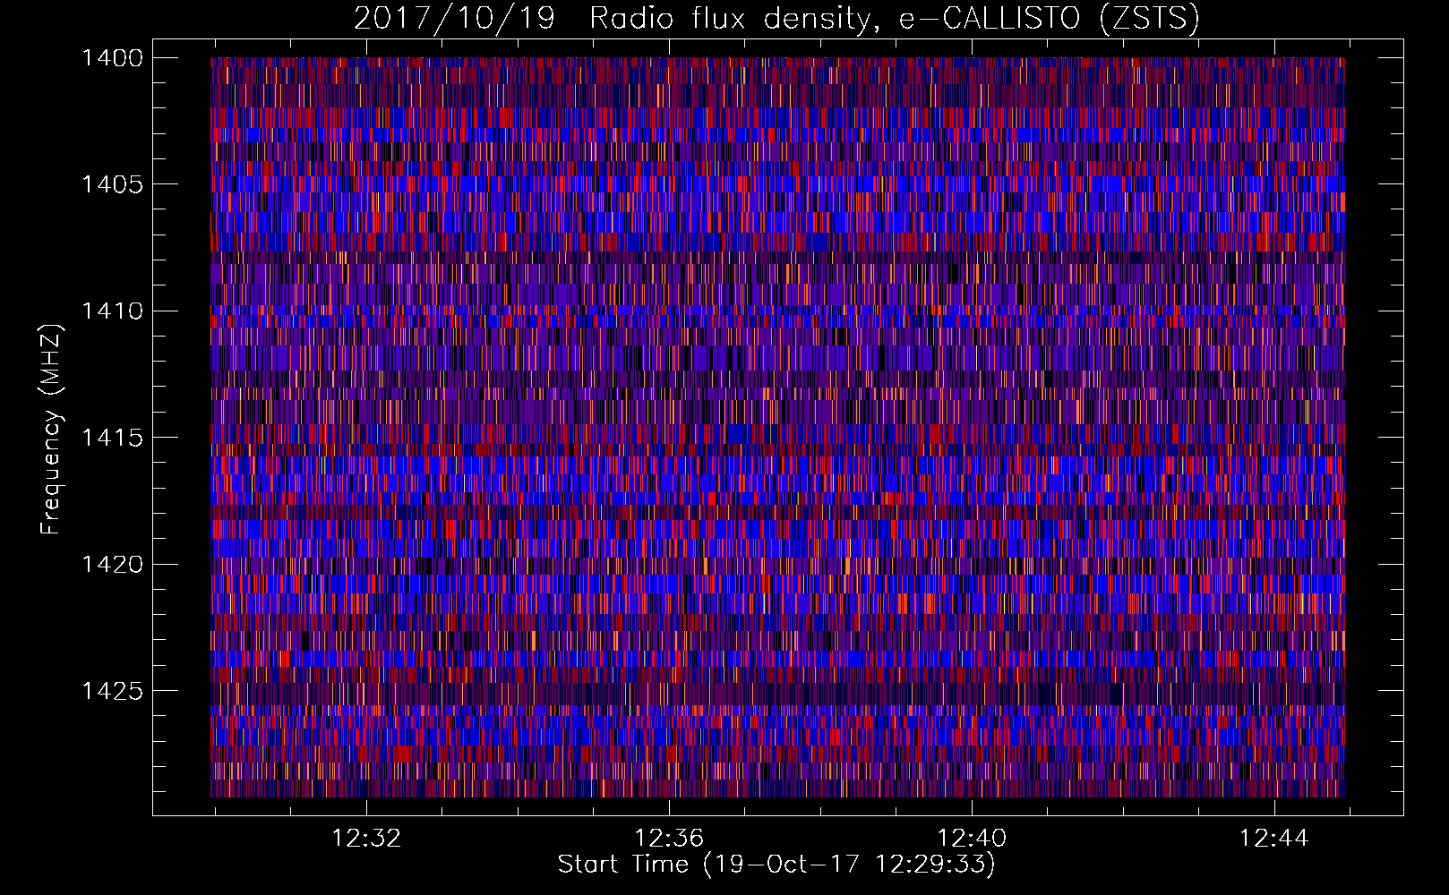Select the 1405 frequency tick label
This screenshot has height=895, width=1449.
[x=112, y=184]
